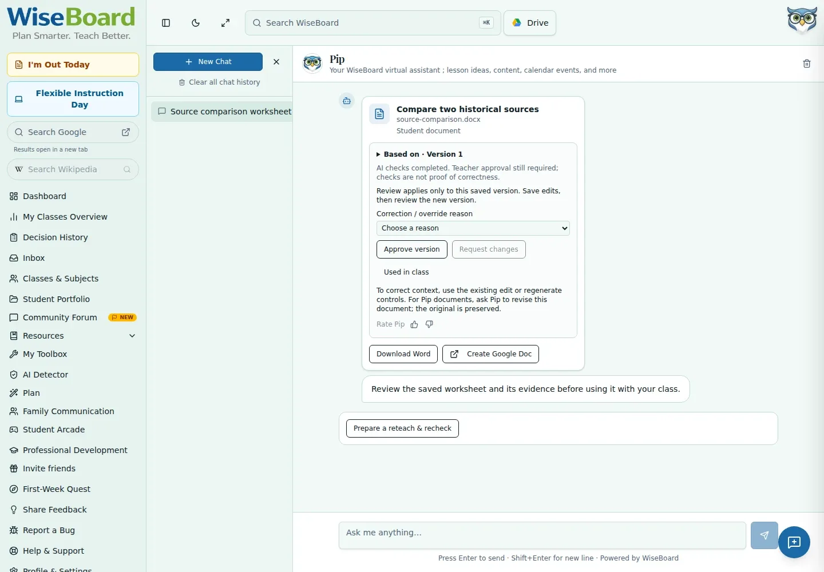The height and width of the screenshot is (572, 824).
Task: Download the Word document
Action: 403,354
